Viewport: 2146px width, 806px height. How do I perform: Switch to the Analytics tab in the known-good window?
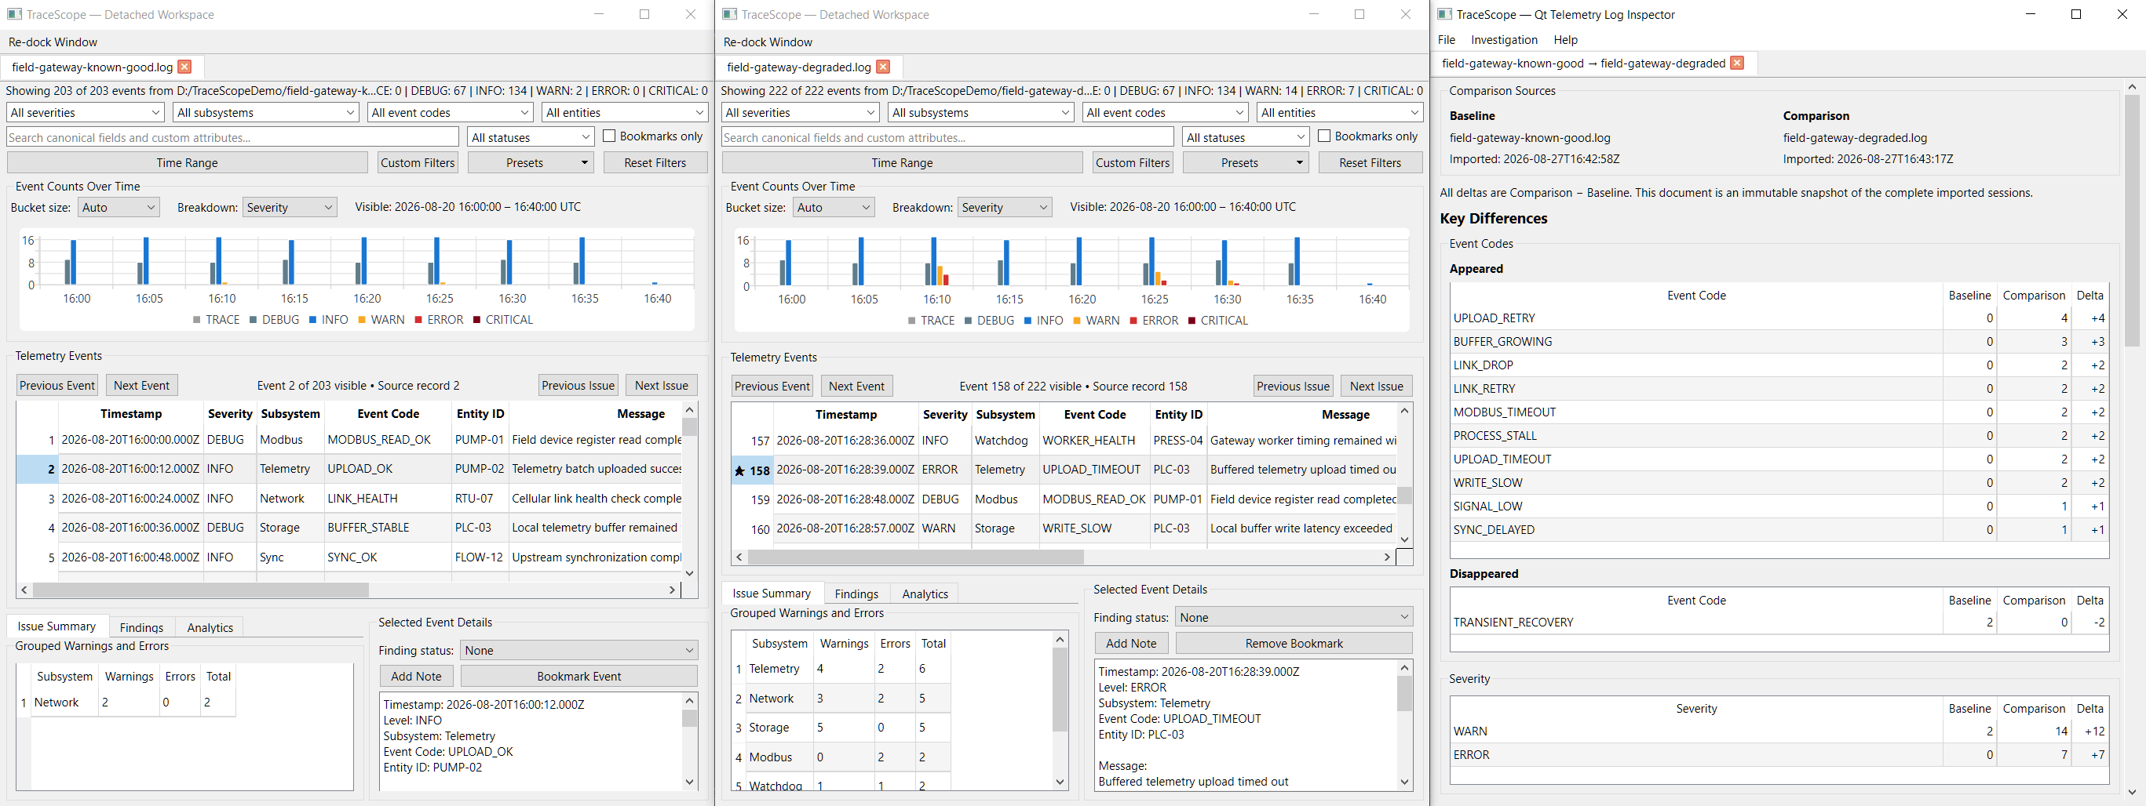point(210,628)
